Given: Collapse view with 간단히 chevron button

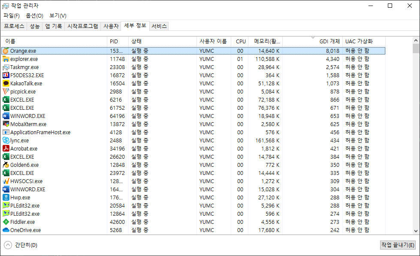Looking at the screenshot, I should point(8,245).
